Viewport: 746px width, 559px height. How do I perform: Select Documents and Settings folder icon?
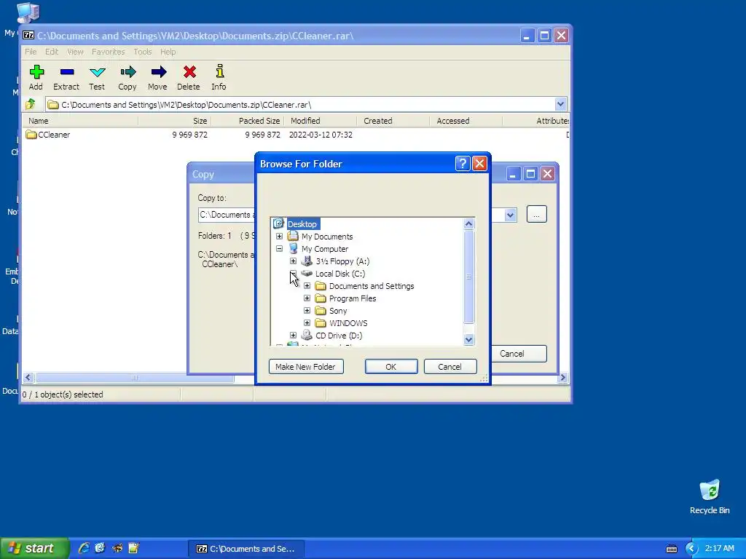coord(321,285)
